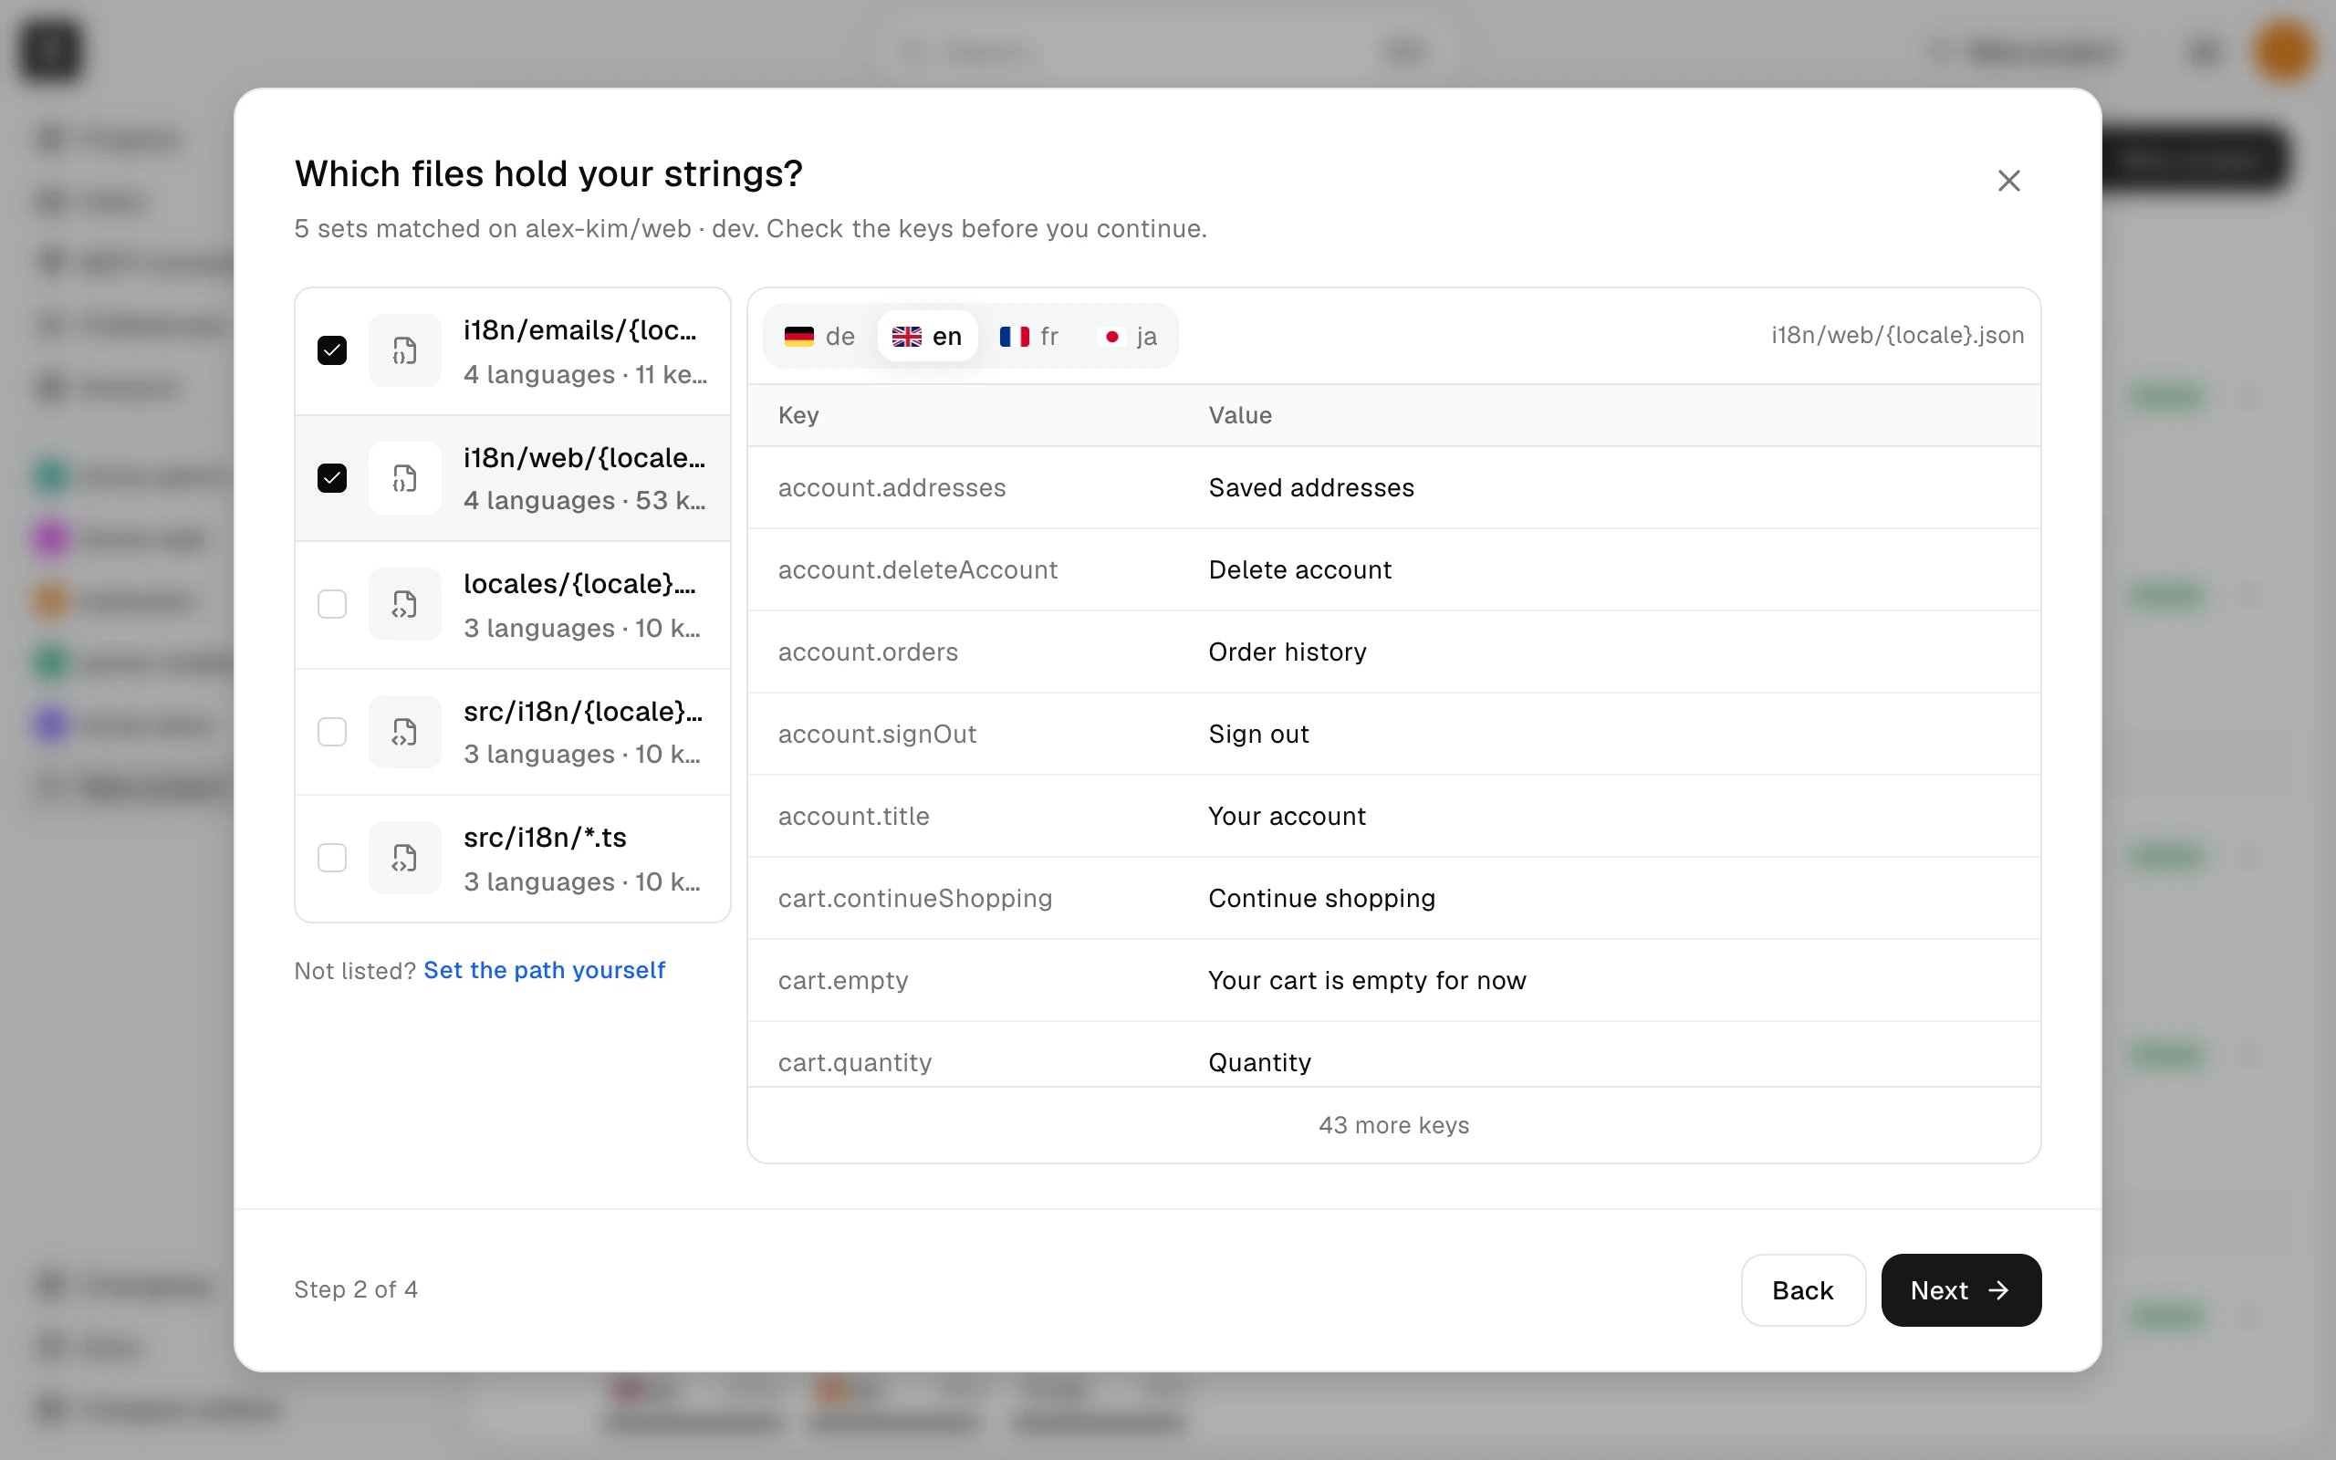Viewport: 2336px width, 1460px height.
Task: Click the i18n/web JSON file icon
Action: [404, 478]
